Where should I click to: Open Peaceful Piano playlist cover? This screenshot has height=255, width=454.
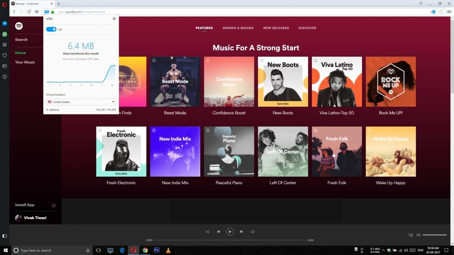click(229, 152)
